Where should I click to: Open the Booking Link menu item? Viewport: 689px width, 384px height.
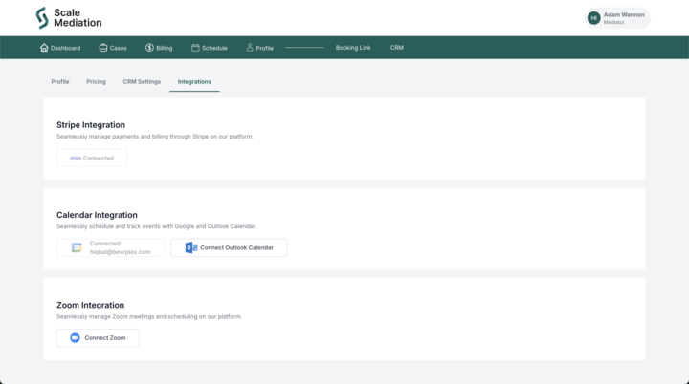pos(353,48)
